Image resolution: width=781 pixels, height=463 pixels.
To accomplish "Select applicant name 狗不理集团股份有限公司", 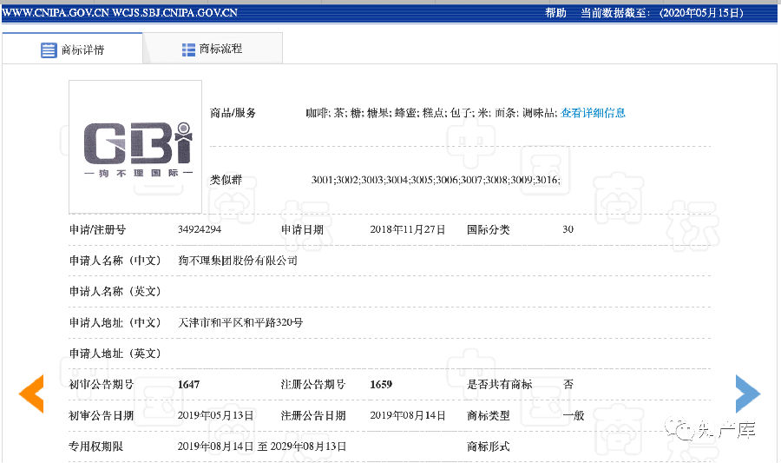I will point(238,260).
